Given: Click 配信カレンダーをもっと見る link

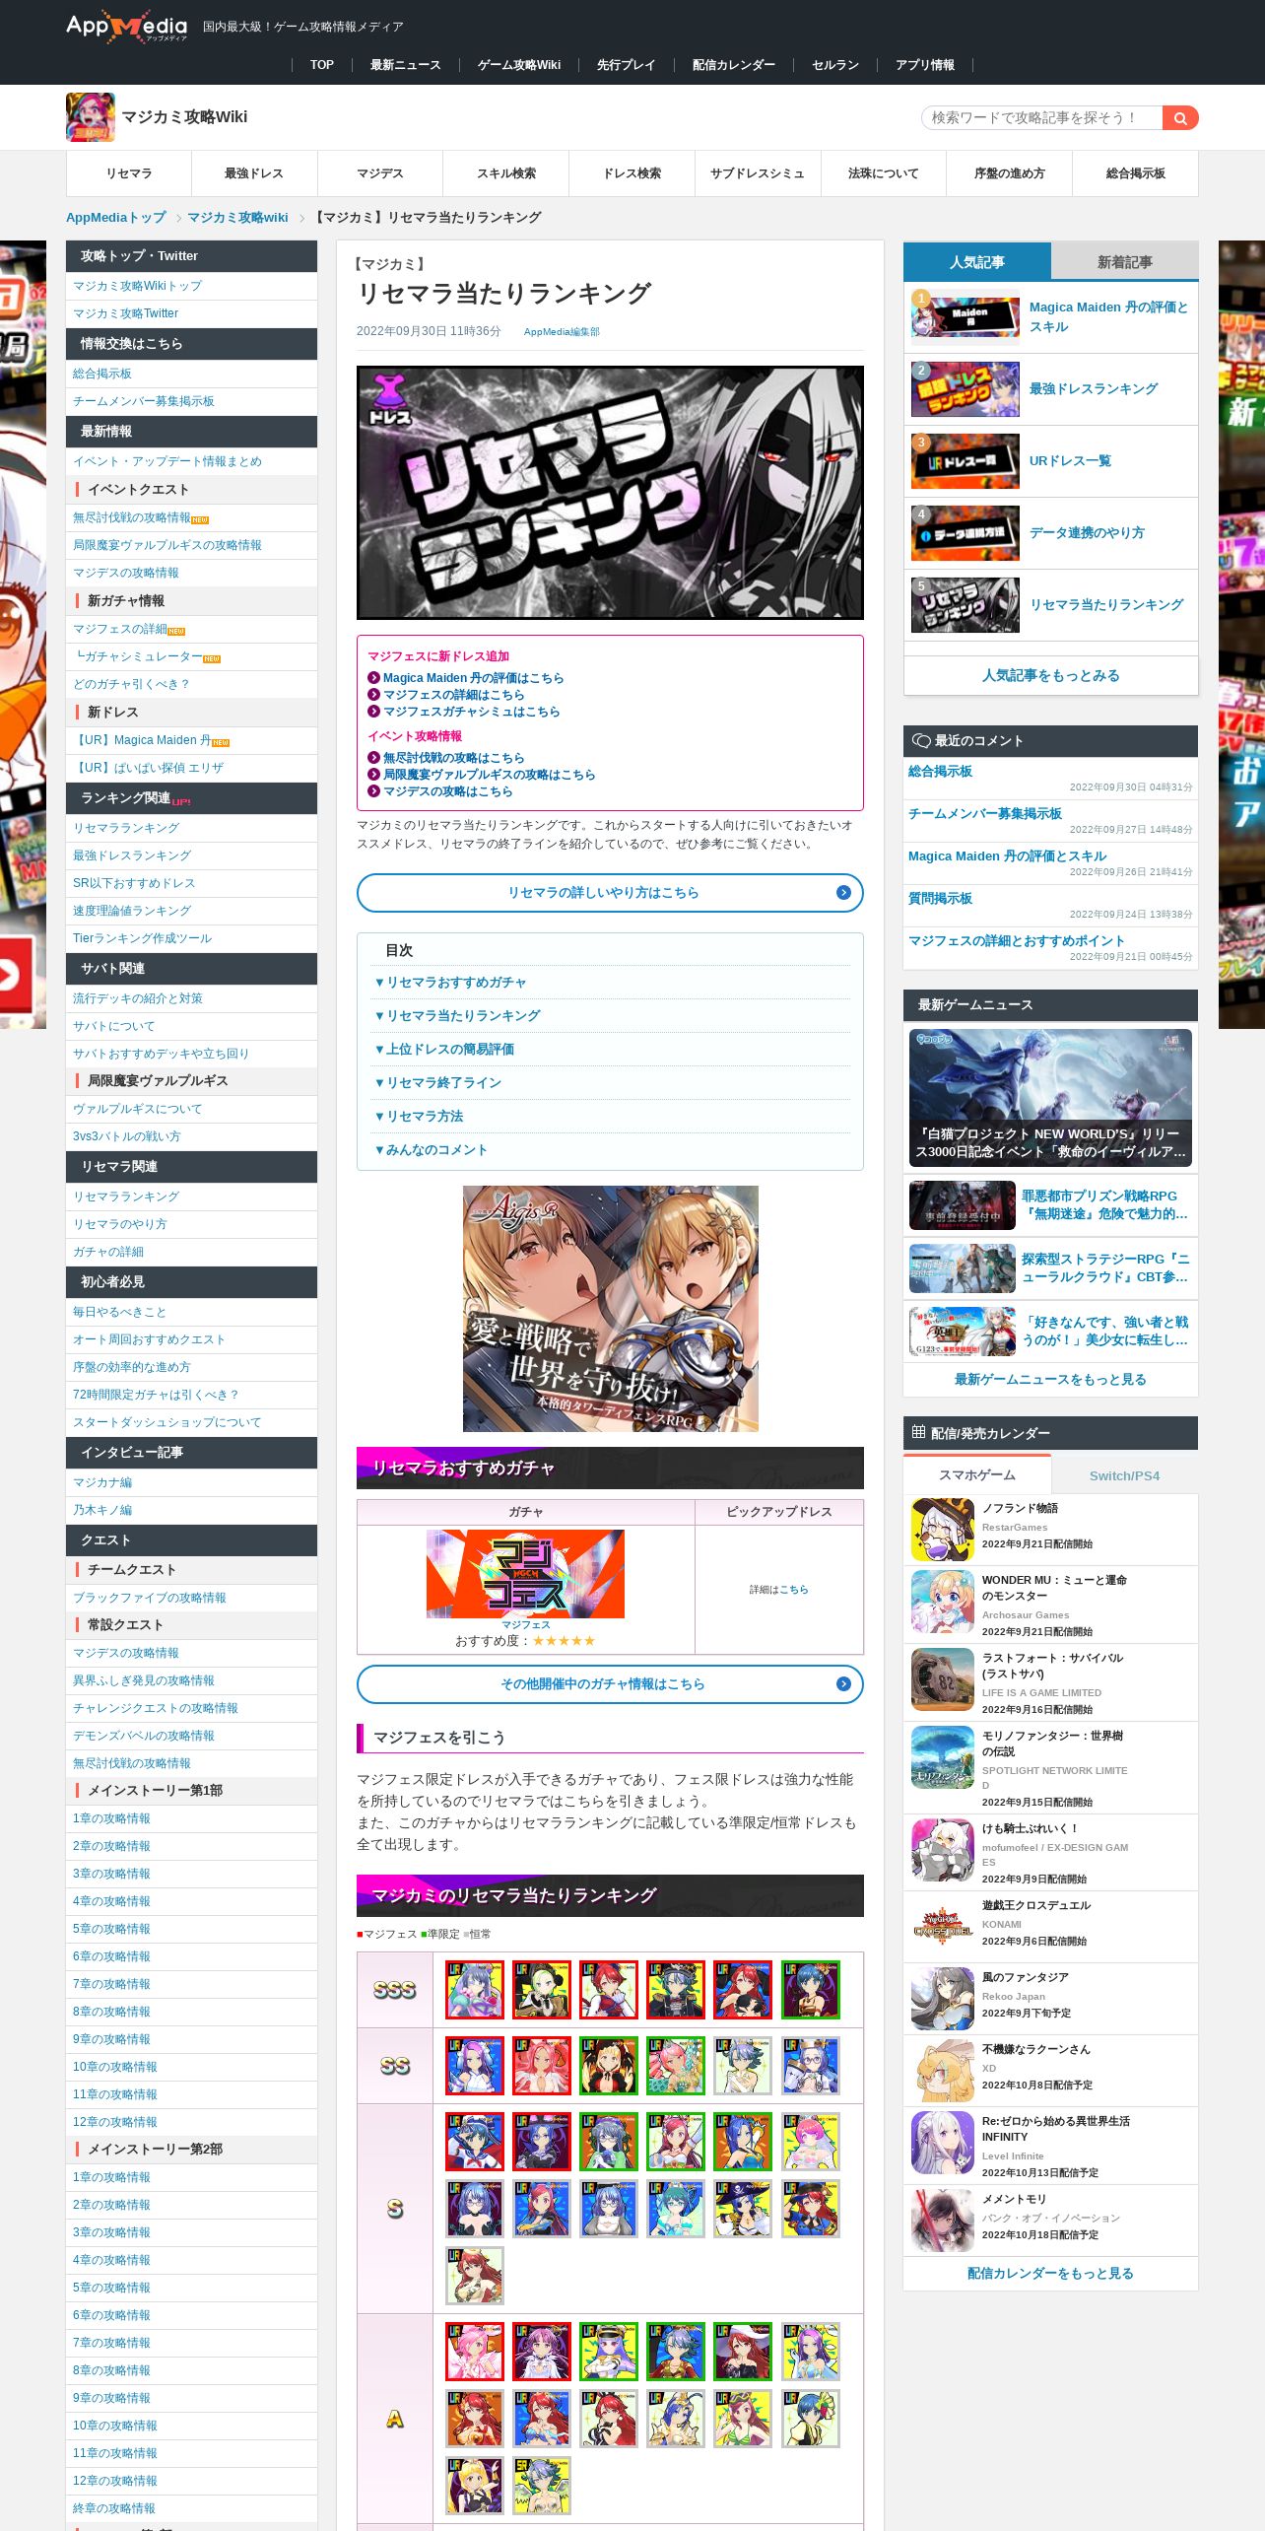Looking at the screenshot, I should 1050,2274.
